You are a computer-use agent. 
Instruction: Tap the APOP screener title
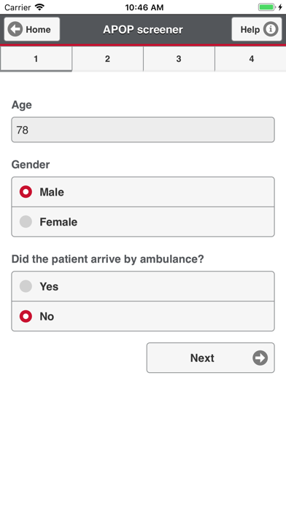pos(143,30)
